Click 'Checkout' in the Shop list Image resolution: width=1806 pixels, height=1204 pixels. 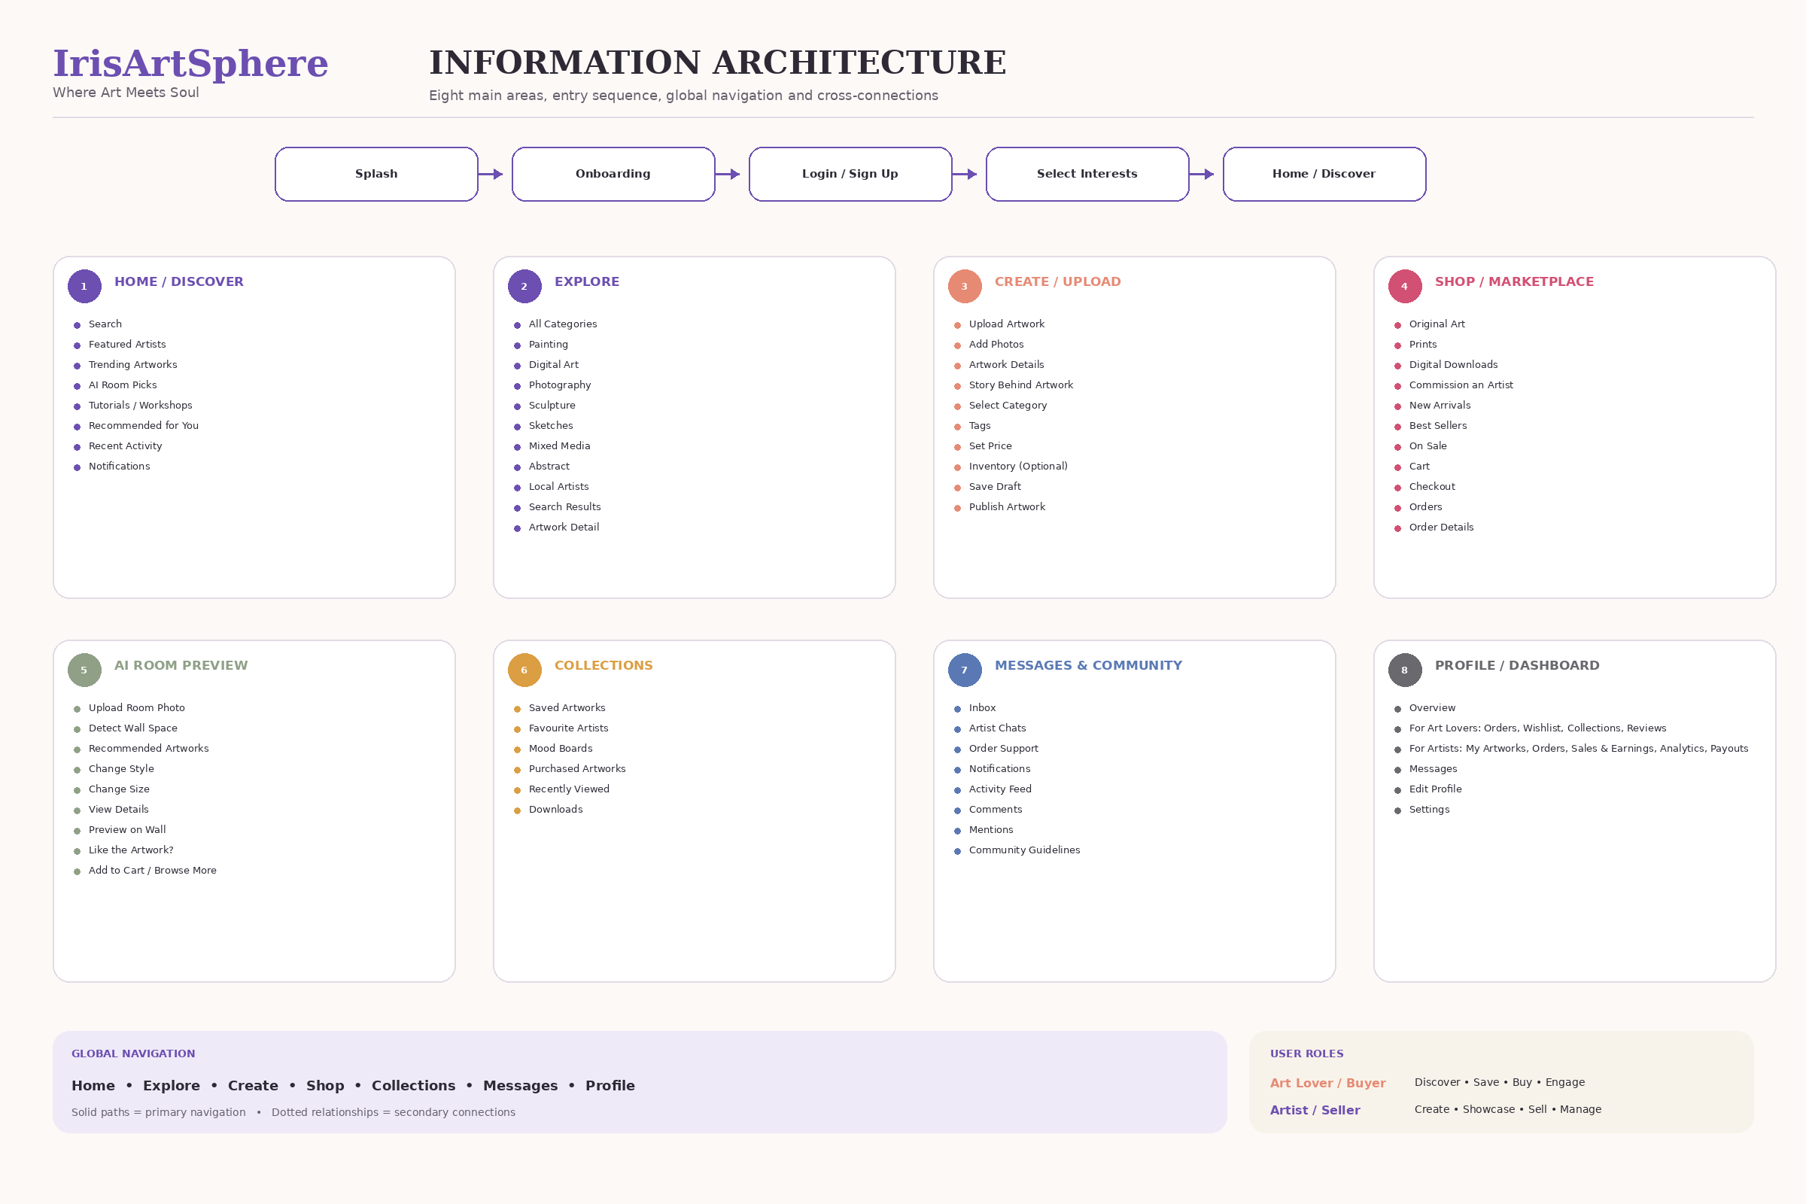(x=1431, y=487)
